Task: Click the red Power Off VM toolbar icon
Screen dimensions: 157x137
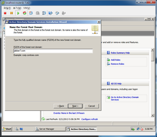Action: [x=5, y=13]
